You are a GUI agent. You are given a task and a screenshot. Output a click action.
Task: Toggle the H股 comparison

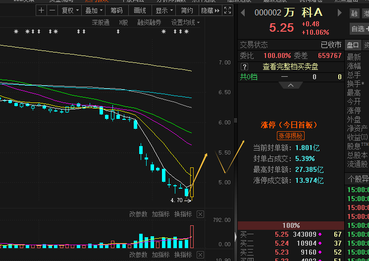(x=123, y=23)
